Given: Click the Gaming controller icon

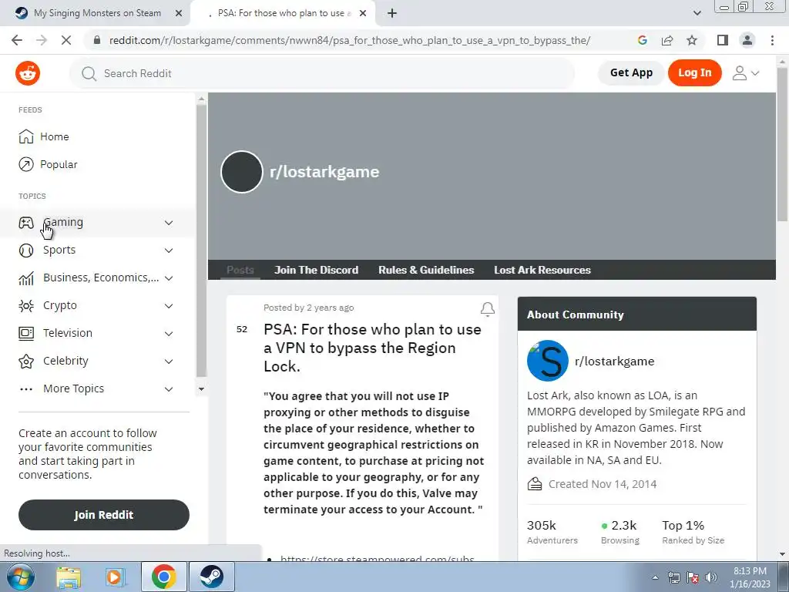Looking at the screenshot, I should [26, 223].
